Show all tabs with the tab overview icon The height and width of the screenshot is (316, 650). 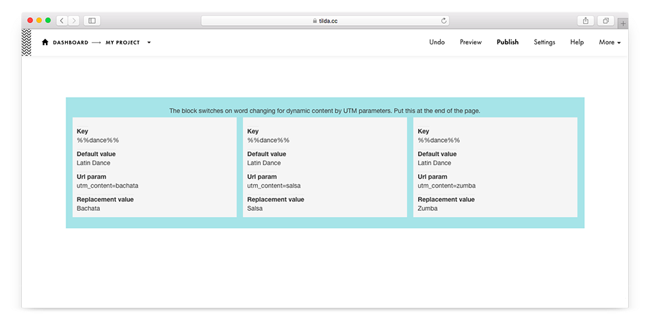point(606,21)
